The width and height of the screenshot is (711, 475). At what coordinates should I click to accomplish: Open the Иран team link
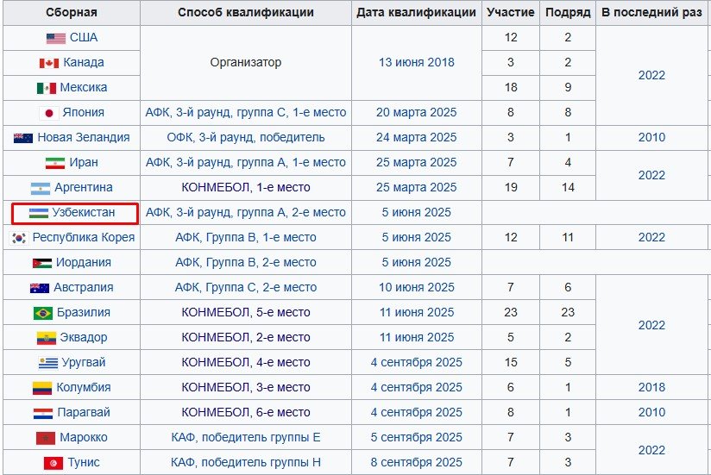[x=84, y=162]
